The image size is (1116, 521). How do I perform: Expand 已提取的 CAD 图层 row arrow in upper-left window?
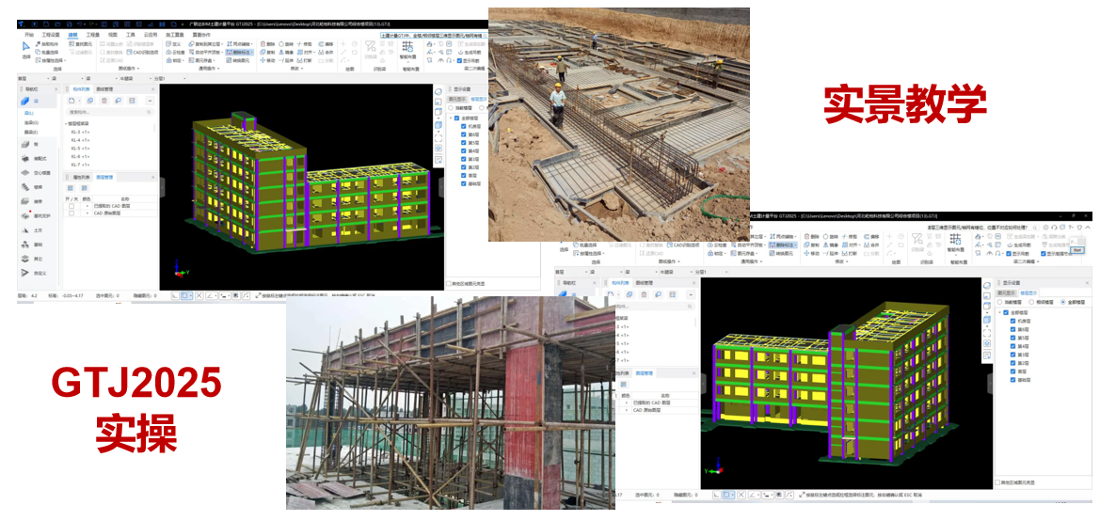point(88,206)
